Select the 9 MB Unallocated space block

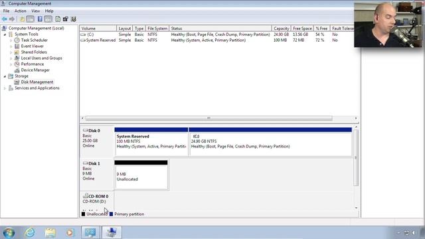[x=141, y=175]
